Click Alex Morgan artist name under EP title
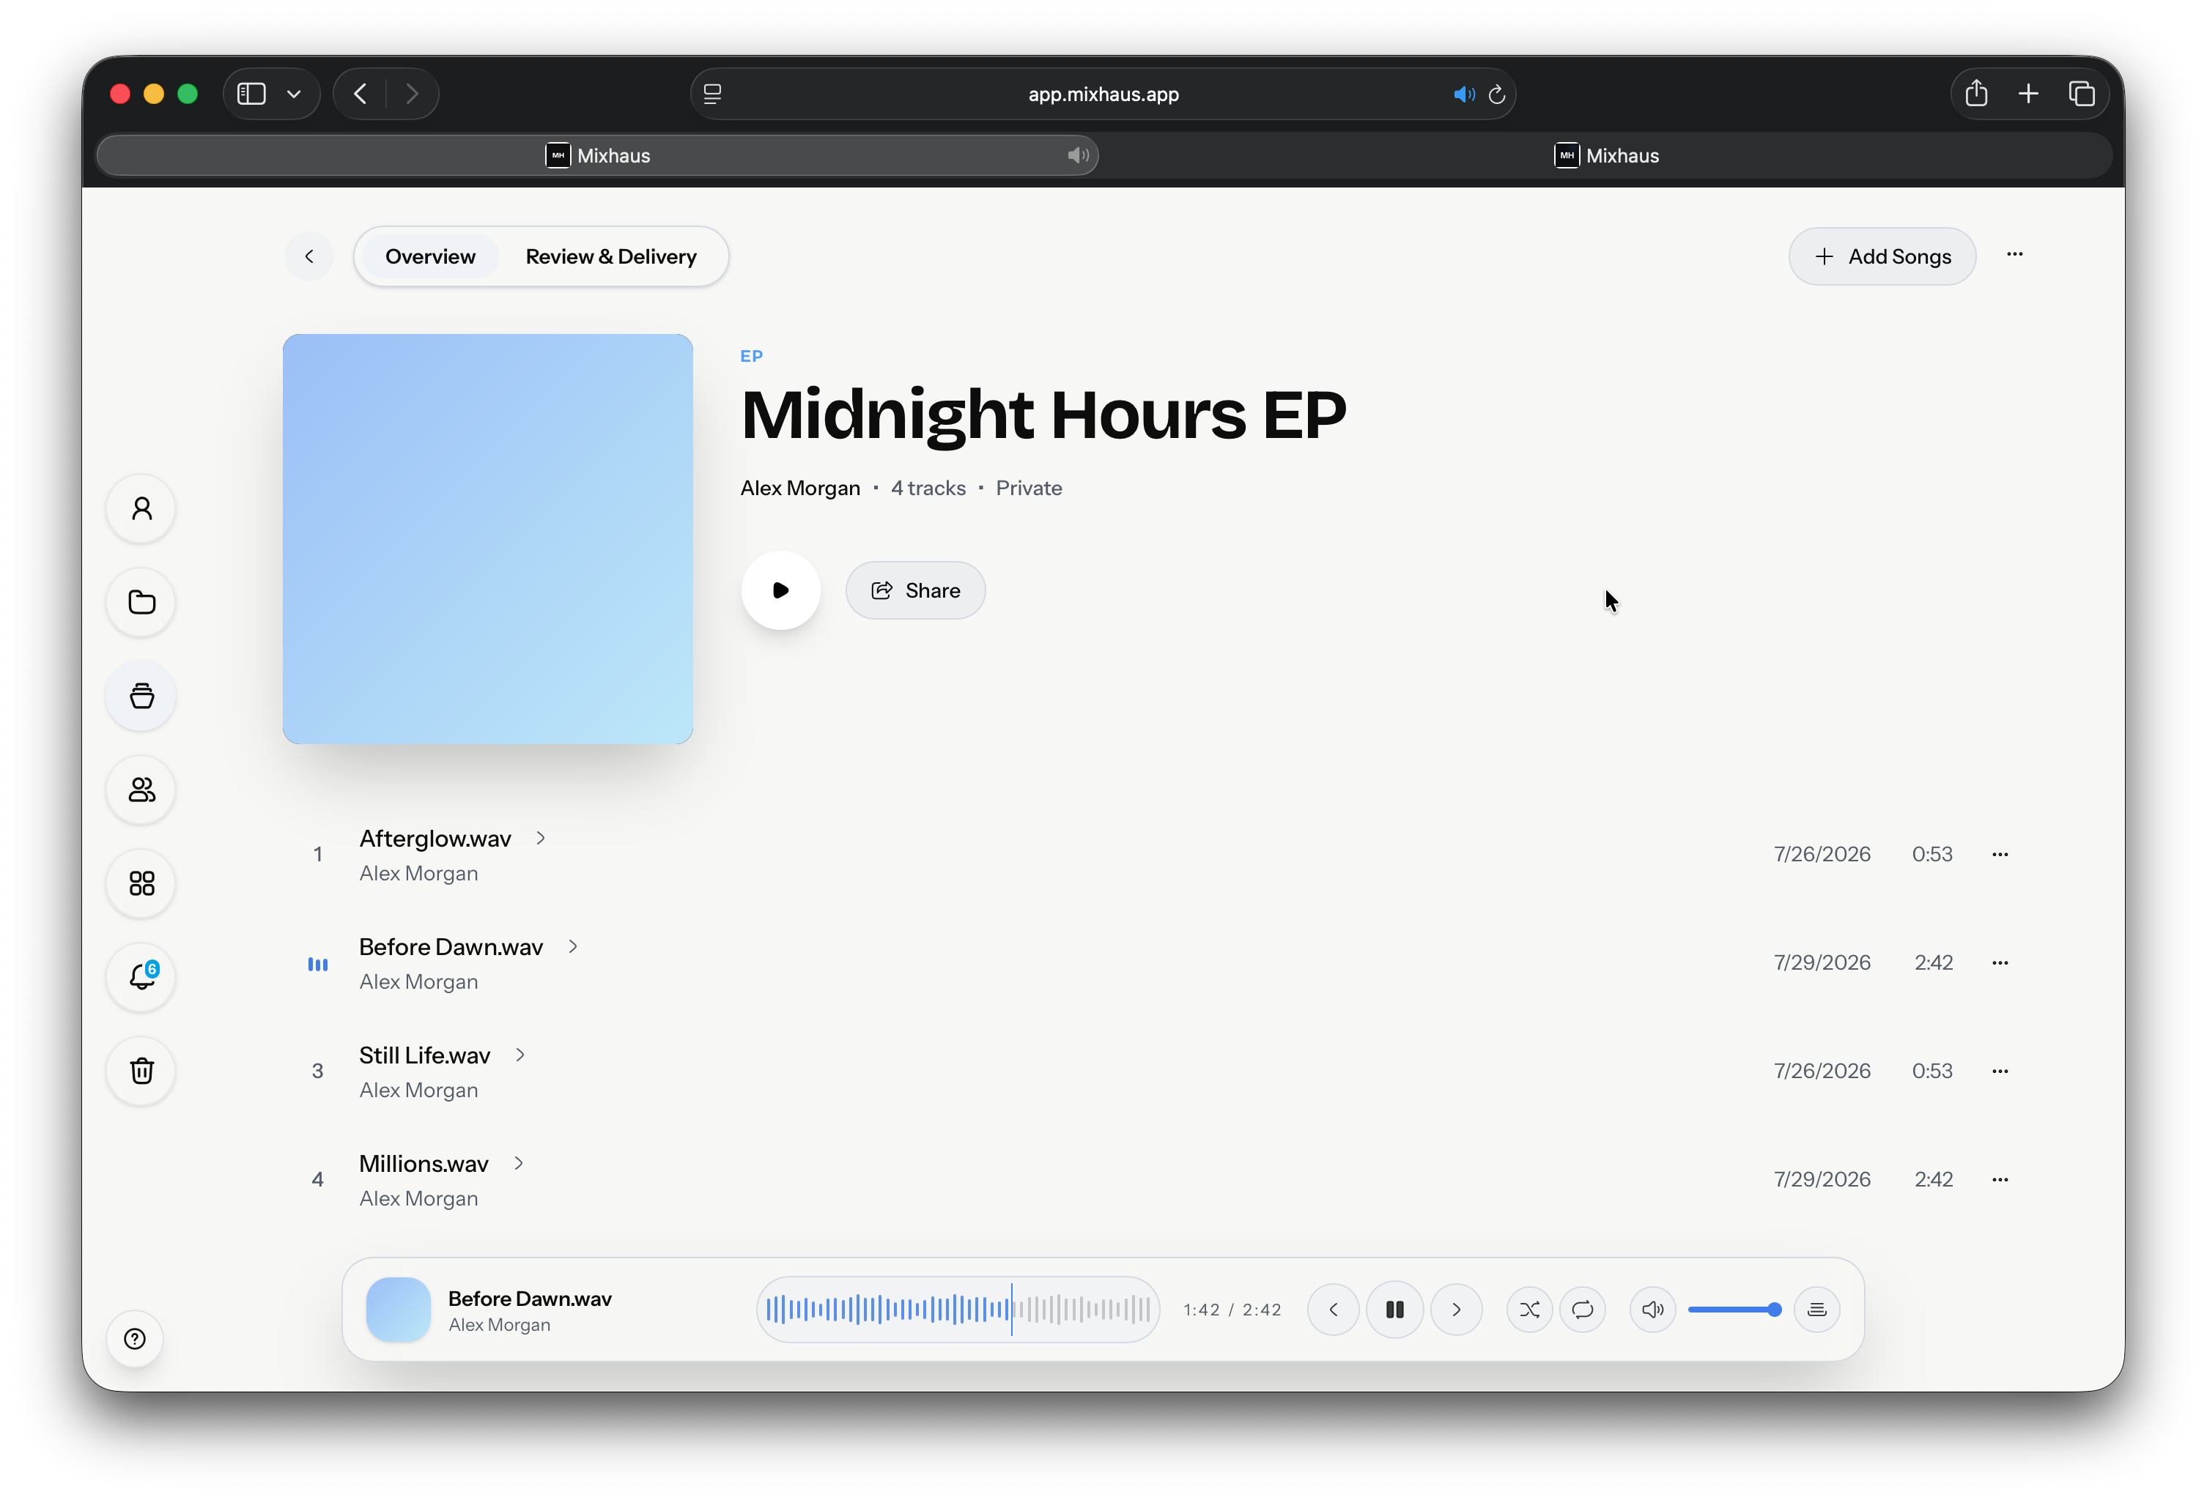 [x=799, y=488]
